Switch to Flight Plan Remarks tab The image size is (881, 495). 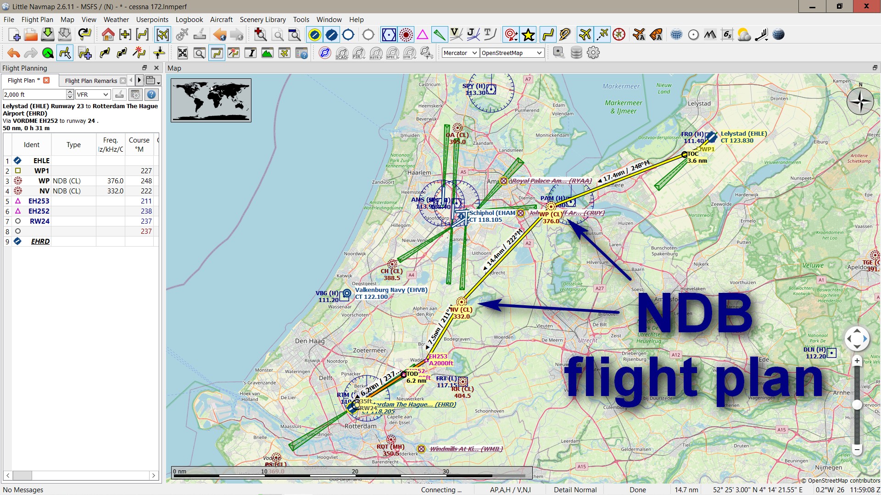91,81
